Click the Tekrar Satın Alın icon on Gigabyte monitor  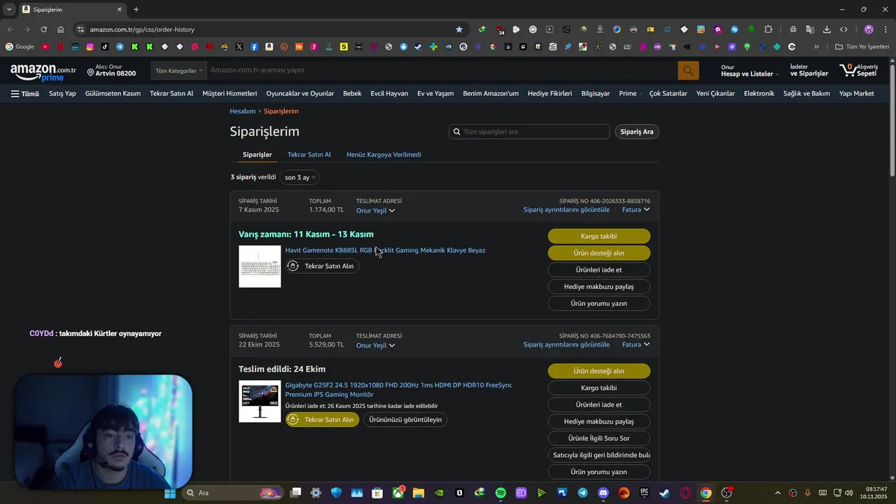(293, 419)
